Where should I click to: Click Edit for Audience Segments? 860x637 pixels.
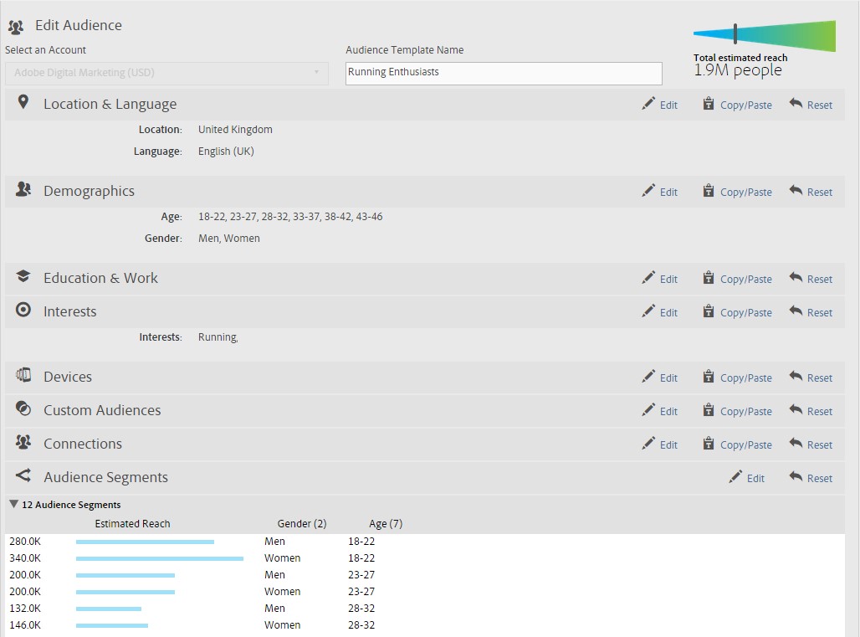click(747, 478)
